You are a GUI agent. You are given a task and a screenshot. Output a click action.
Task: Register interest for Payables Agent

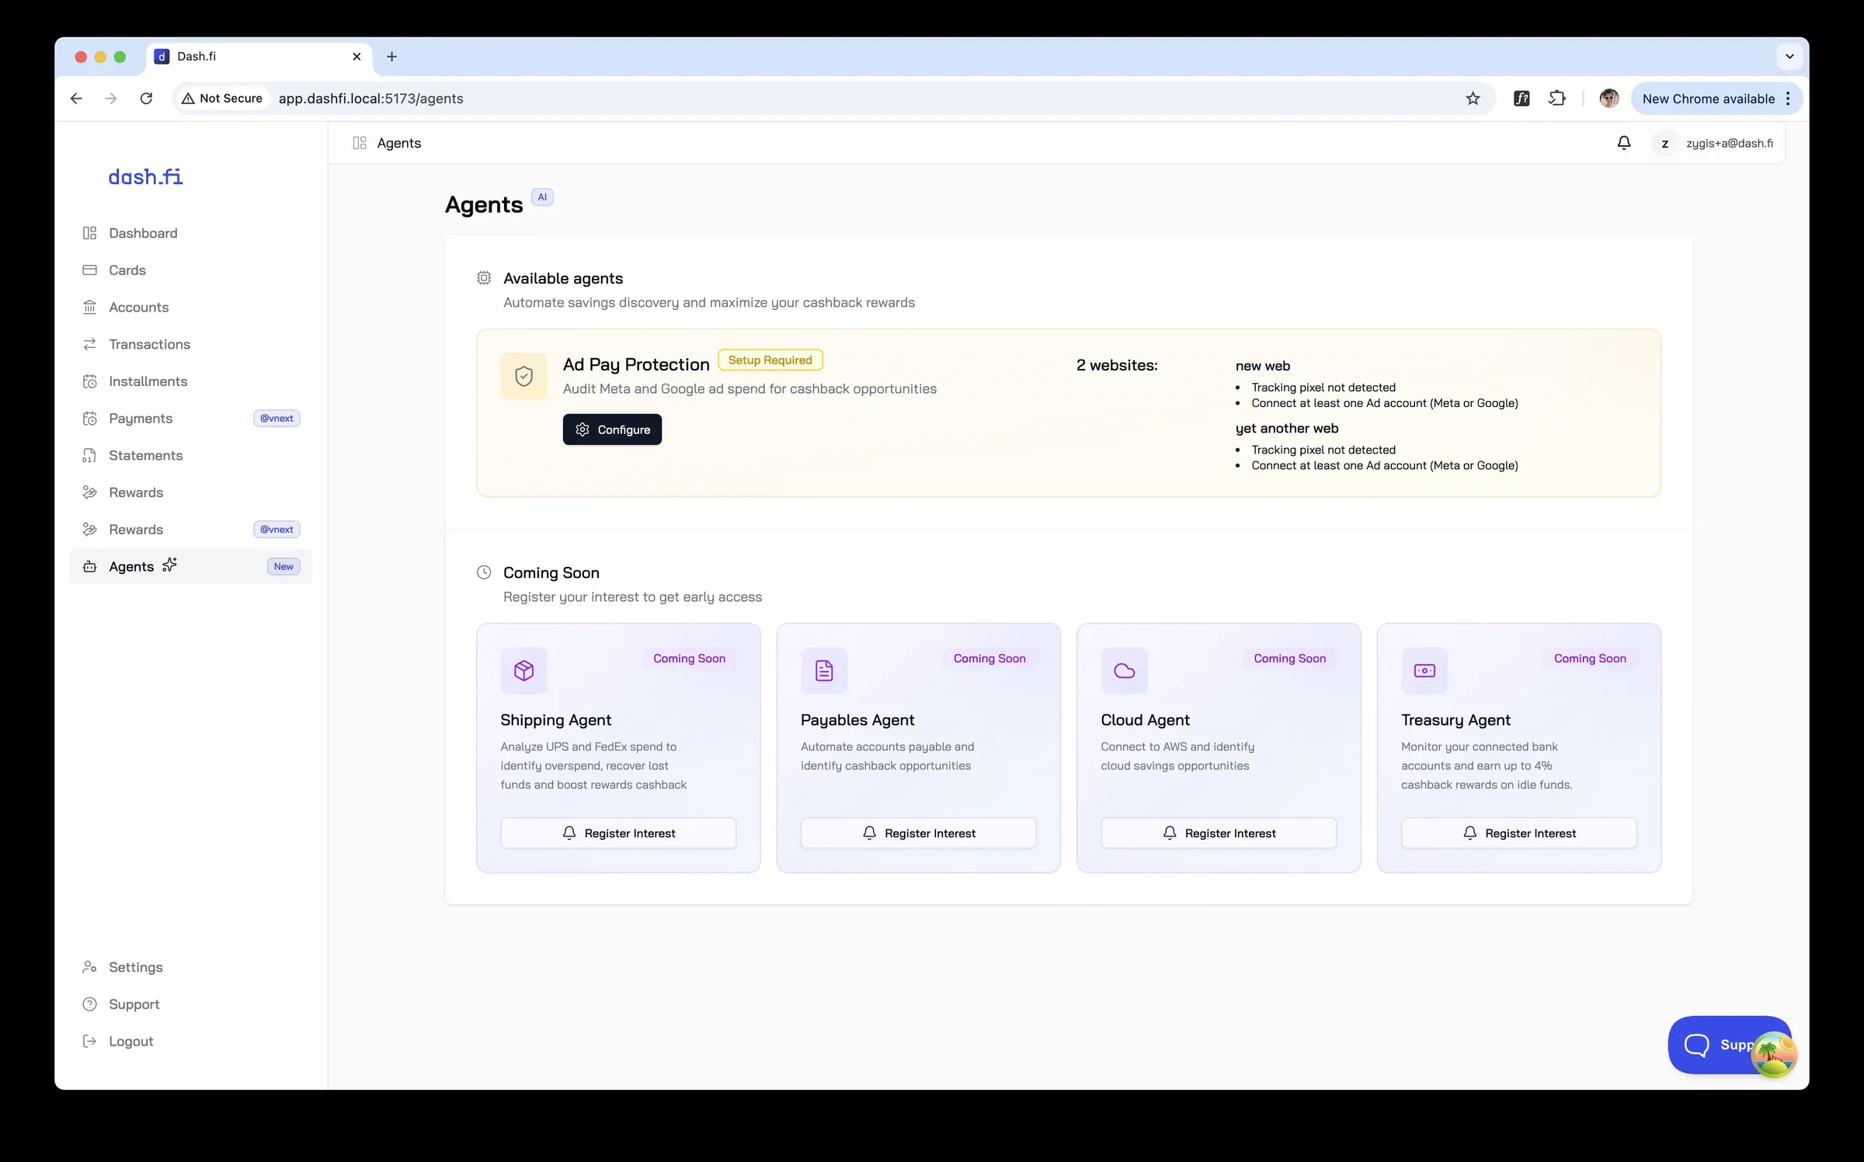pos(918,833)
